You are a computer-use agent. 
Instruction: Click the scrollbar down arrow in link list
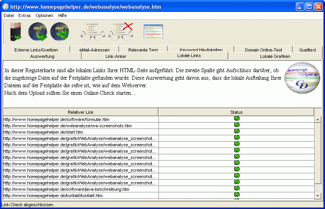pyautogui.click(x=317, y=196)
